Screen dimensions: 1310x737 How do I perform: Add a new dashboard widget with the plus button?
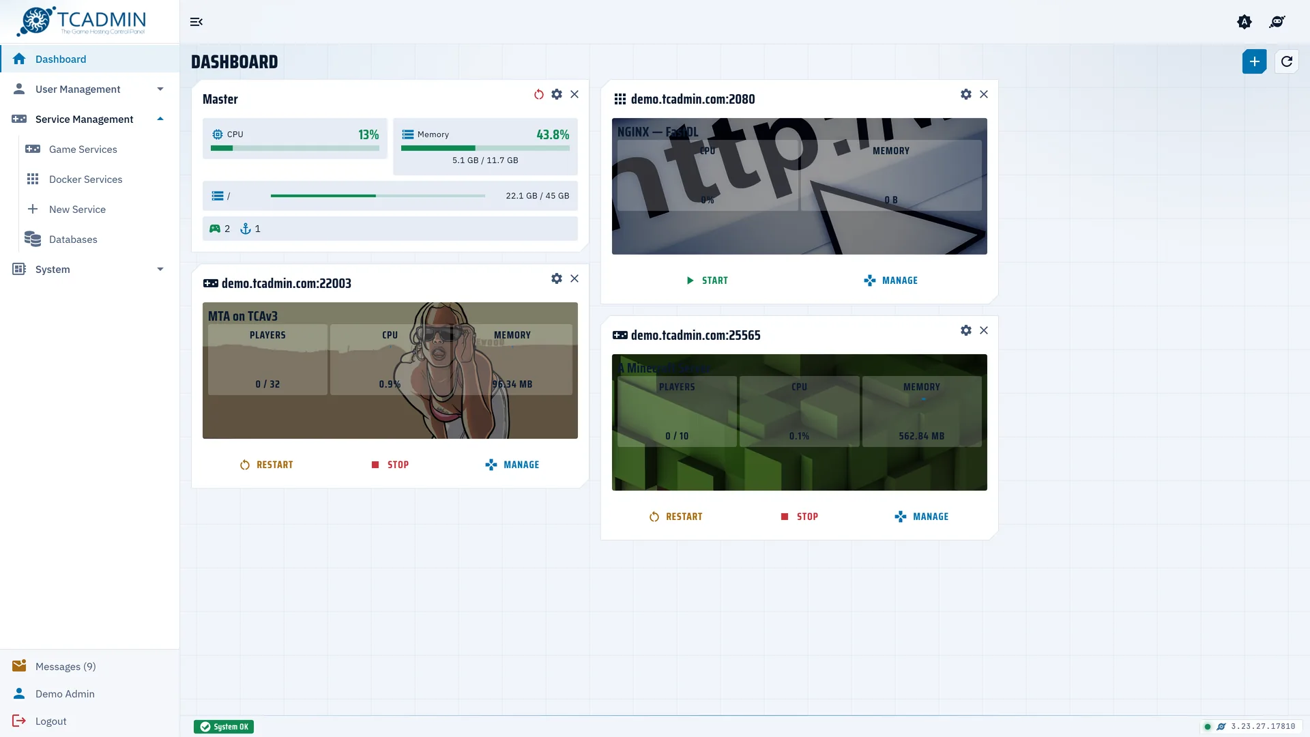(x=1254, y=61)
